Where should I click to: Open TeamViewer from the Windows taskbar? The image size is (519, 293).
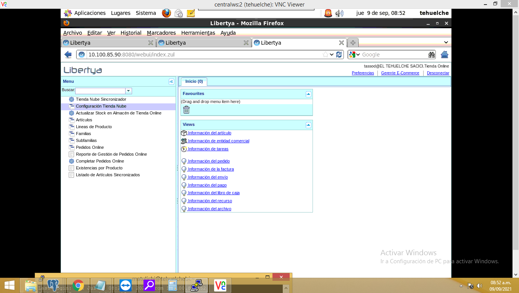tap(126, 285)
